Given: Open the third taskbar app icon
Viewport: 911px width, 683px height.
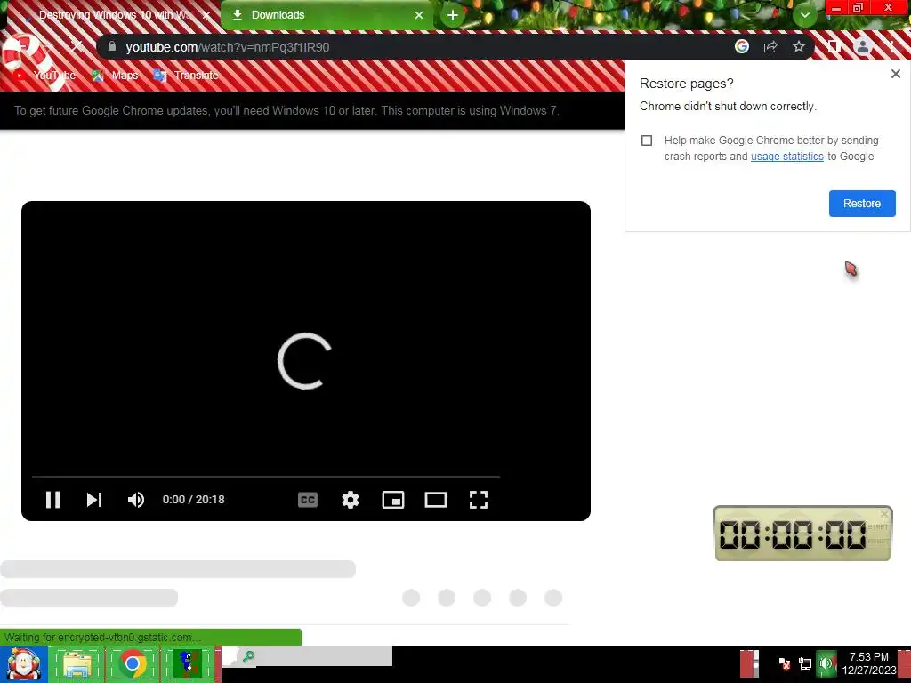Looking at the screenshot, I should (x=187, y=664).
